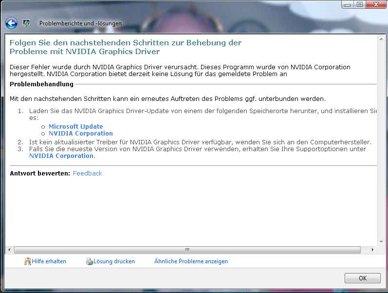The height and width of the screenshot is (293, 388).
Task: Click the vertical scrollbar down arrow
Action: pyautogui.click(x=381, y=241)
